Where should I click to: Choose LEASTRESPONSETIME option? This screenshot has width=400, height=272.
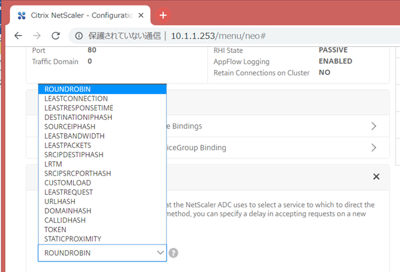tap(102, 108)
